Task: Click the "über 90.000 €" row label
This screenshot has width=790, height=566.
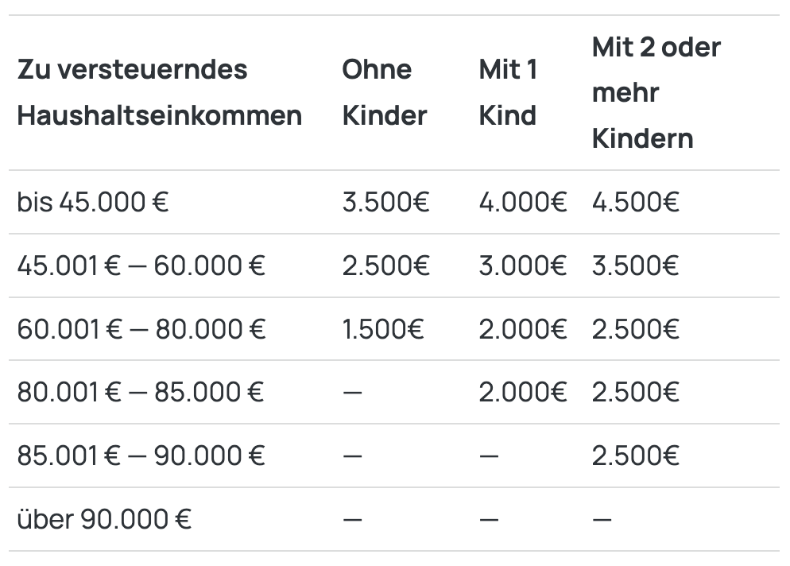Action: click(104, 519)
